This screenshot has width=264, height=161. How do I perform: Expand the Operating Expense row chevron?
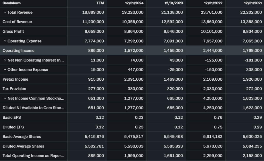5,41
